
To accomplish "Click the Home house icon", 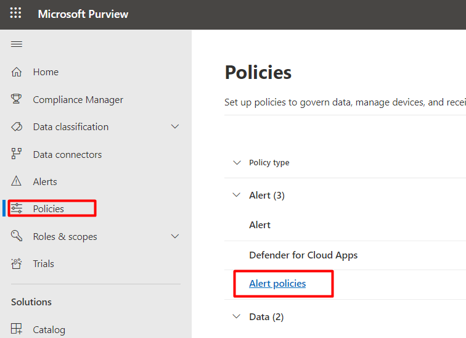I will (17, 72).
